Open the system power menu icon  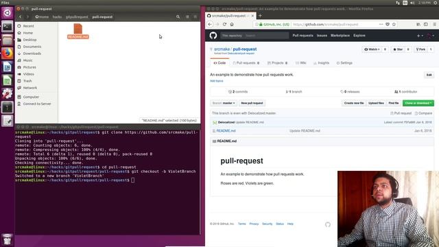(x=436, y=3)
